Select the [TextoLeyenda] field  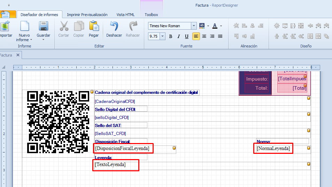[110, 164]
